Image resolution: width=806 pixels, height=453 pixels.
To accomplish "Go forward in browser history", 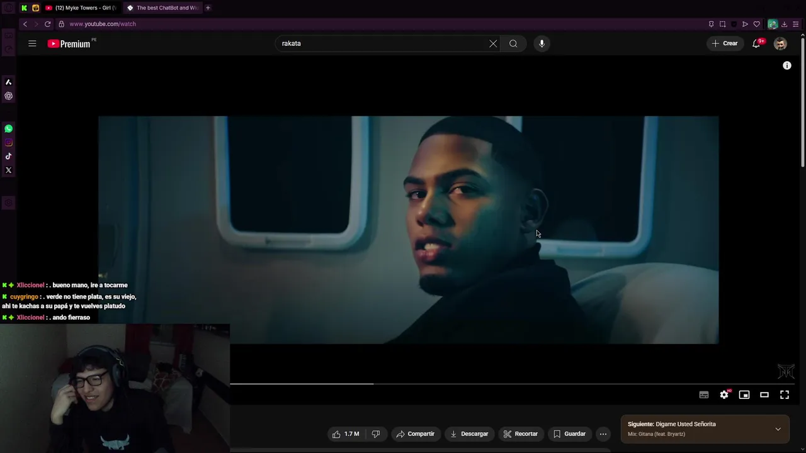I will [36, 24].
